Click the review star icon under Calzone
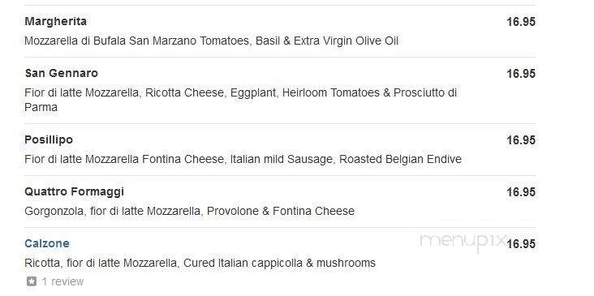The height and width of the screenshot is (296, 594). coord(32,281)
